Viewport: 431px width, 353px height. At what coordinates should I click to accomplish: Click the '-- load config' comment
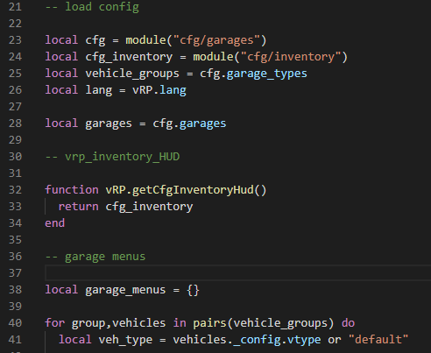click(92, 7)
